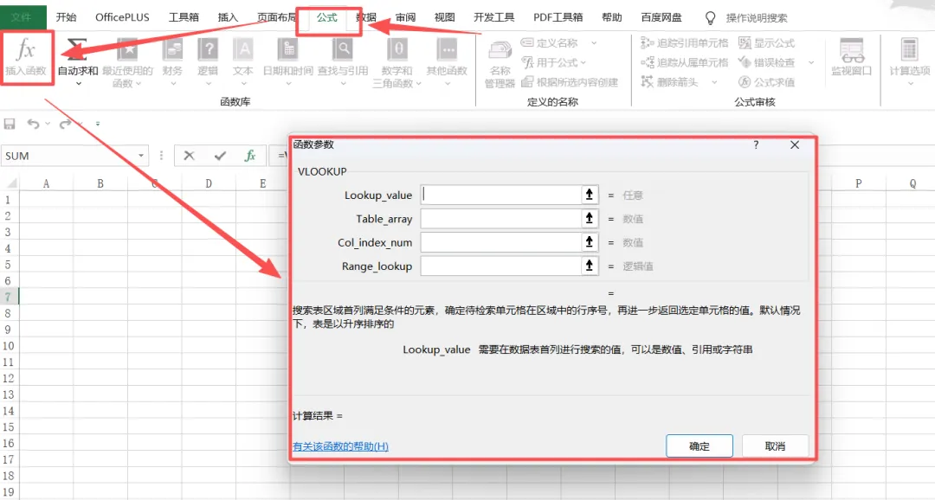Screen dimensions: 935x500
Task: Click the search lightbulb icon
Action: point(710,18)
